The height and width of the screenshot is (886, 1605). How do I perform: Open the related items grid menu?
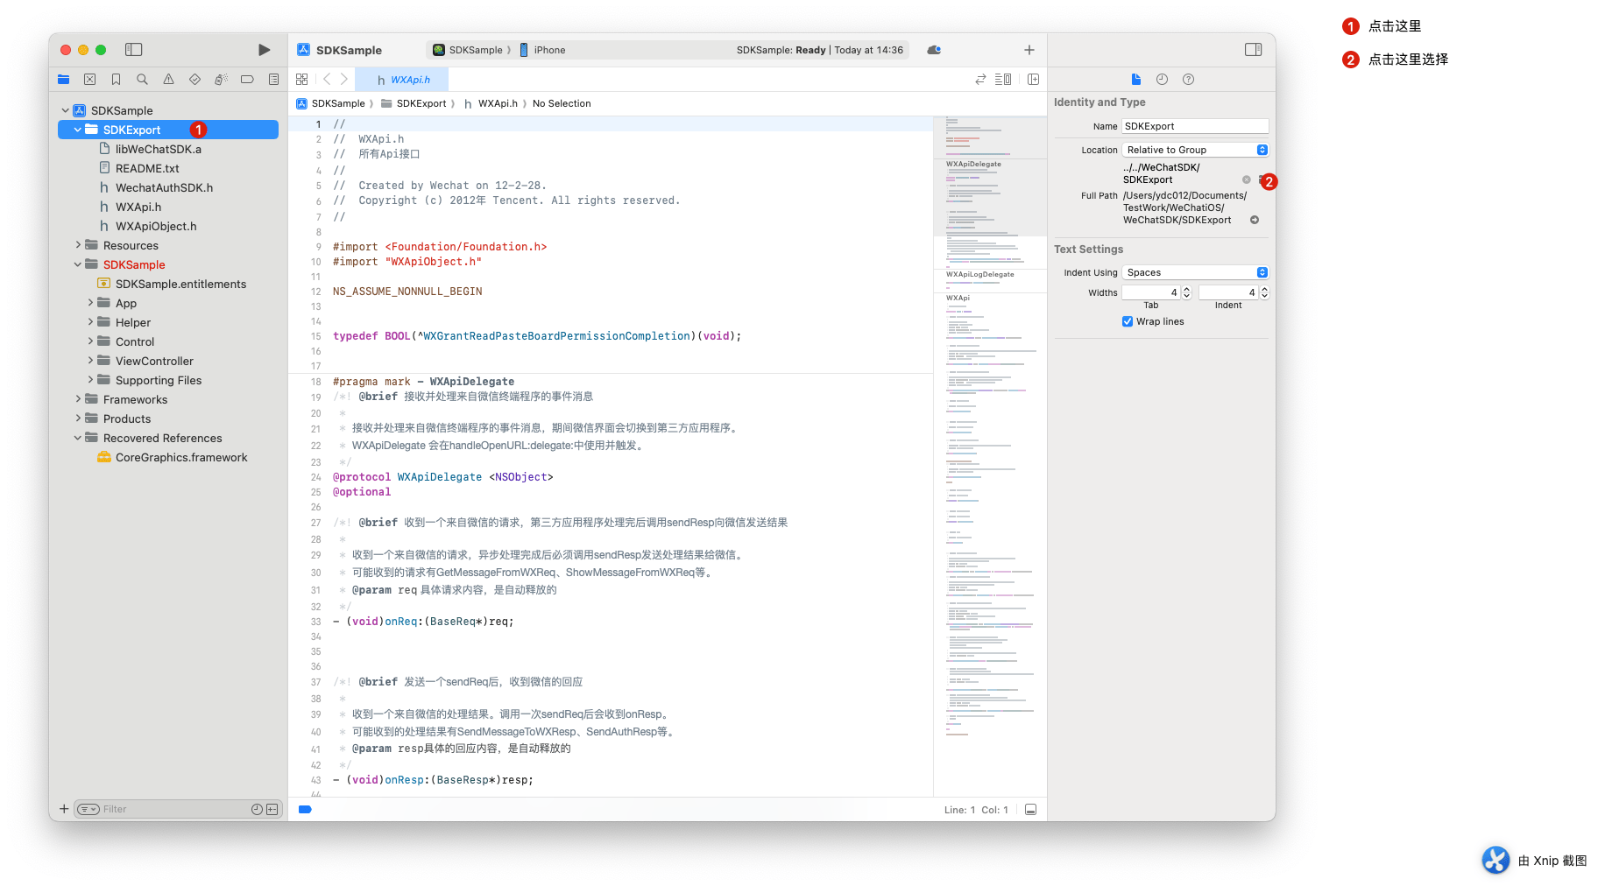coord(301,80)
